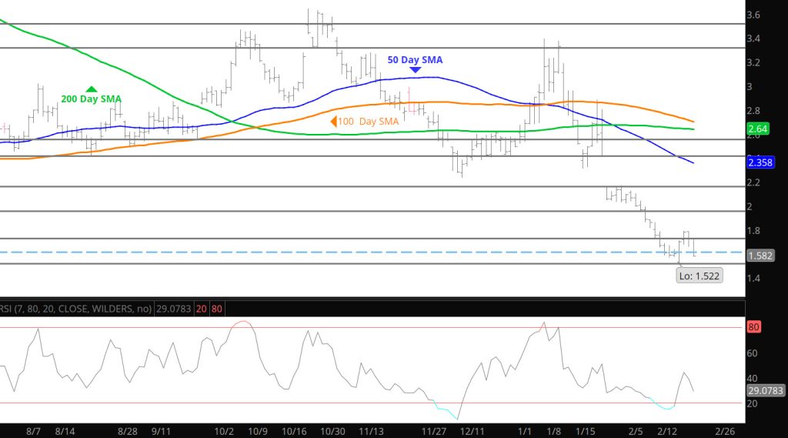Click the 100 Day SMA text label

(x=370, y=121)
